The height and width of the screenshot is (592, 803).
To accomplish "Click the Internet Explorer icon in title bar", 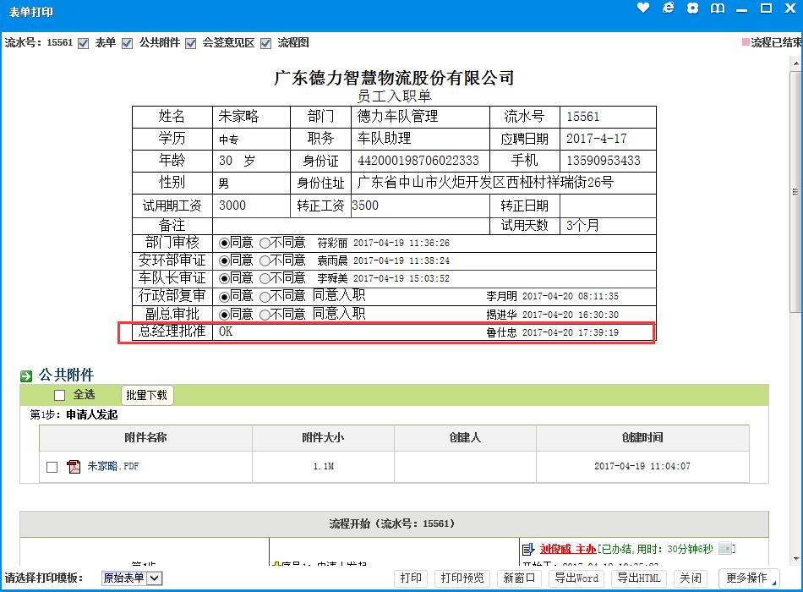I will pos(669,8).
